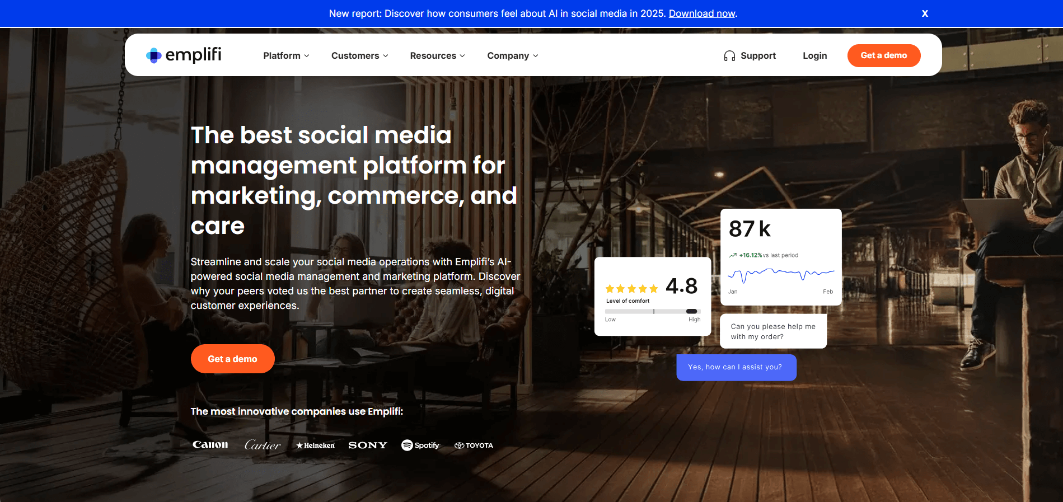
Task: Click the Download now report link
Action: pos(702,13)
